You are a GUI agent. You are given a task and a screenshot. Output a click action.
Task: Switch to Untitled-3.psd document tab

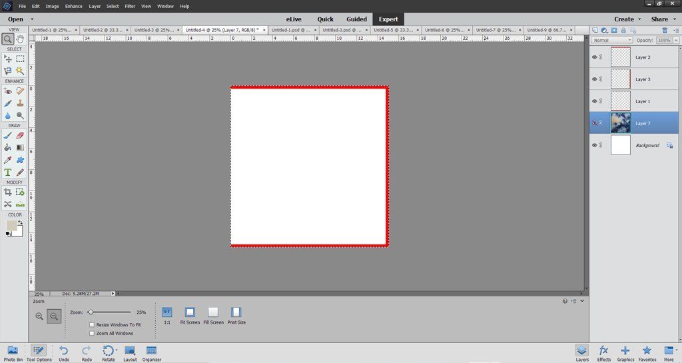tap(344, 30)
